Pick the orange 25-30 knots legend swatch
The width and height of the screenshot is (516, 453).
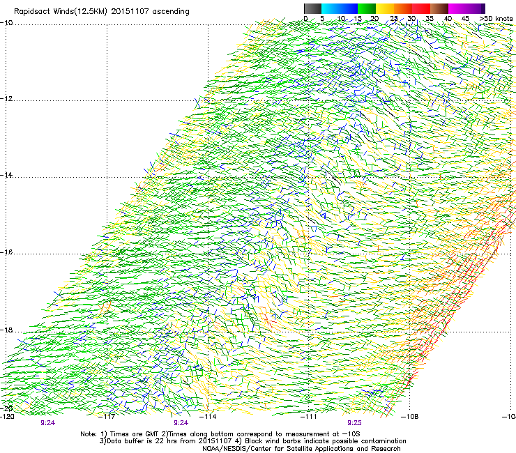[403, 8]
